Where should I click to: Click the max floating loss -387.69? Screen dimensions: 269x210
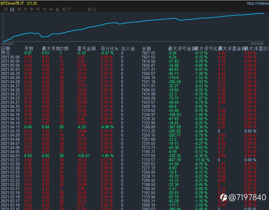point(174,127)
